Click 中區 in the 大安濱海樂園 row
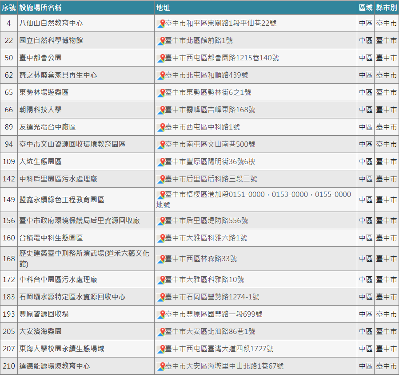The image size is (399, 377). point(366,331)
